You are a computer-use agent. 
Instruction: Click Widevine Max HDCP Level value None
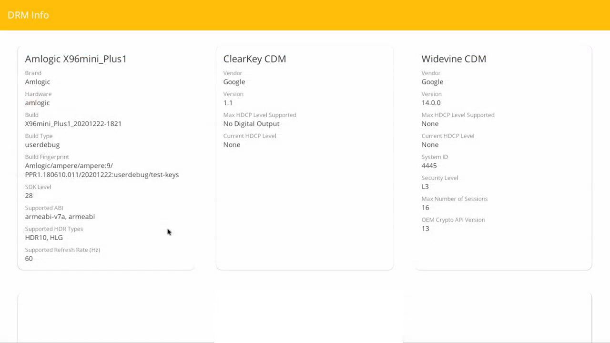pos(430,124)
